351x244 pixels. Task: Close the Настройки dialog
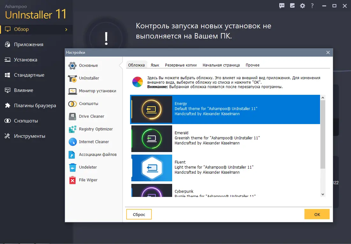328,52
